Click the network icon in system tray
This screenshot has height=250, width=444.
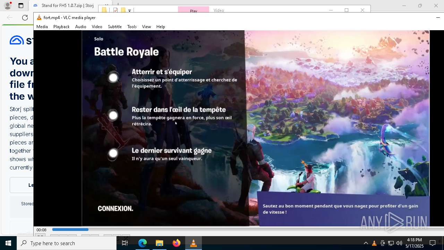tap(391, 243)
